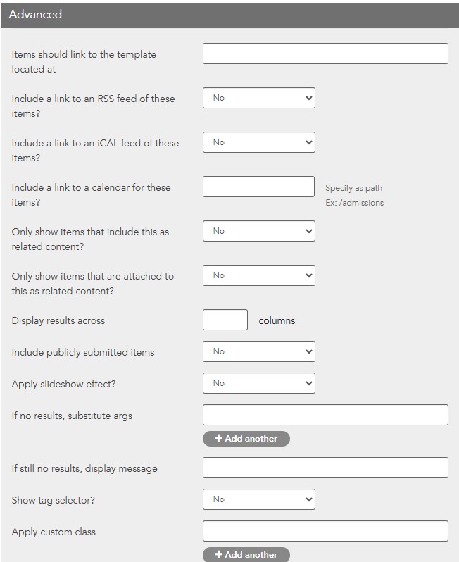459x562 pixels.
Task: Open the 'Include publicly submitted items' dropdown
Action: click(258, 351)
